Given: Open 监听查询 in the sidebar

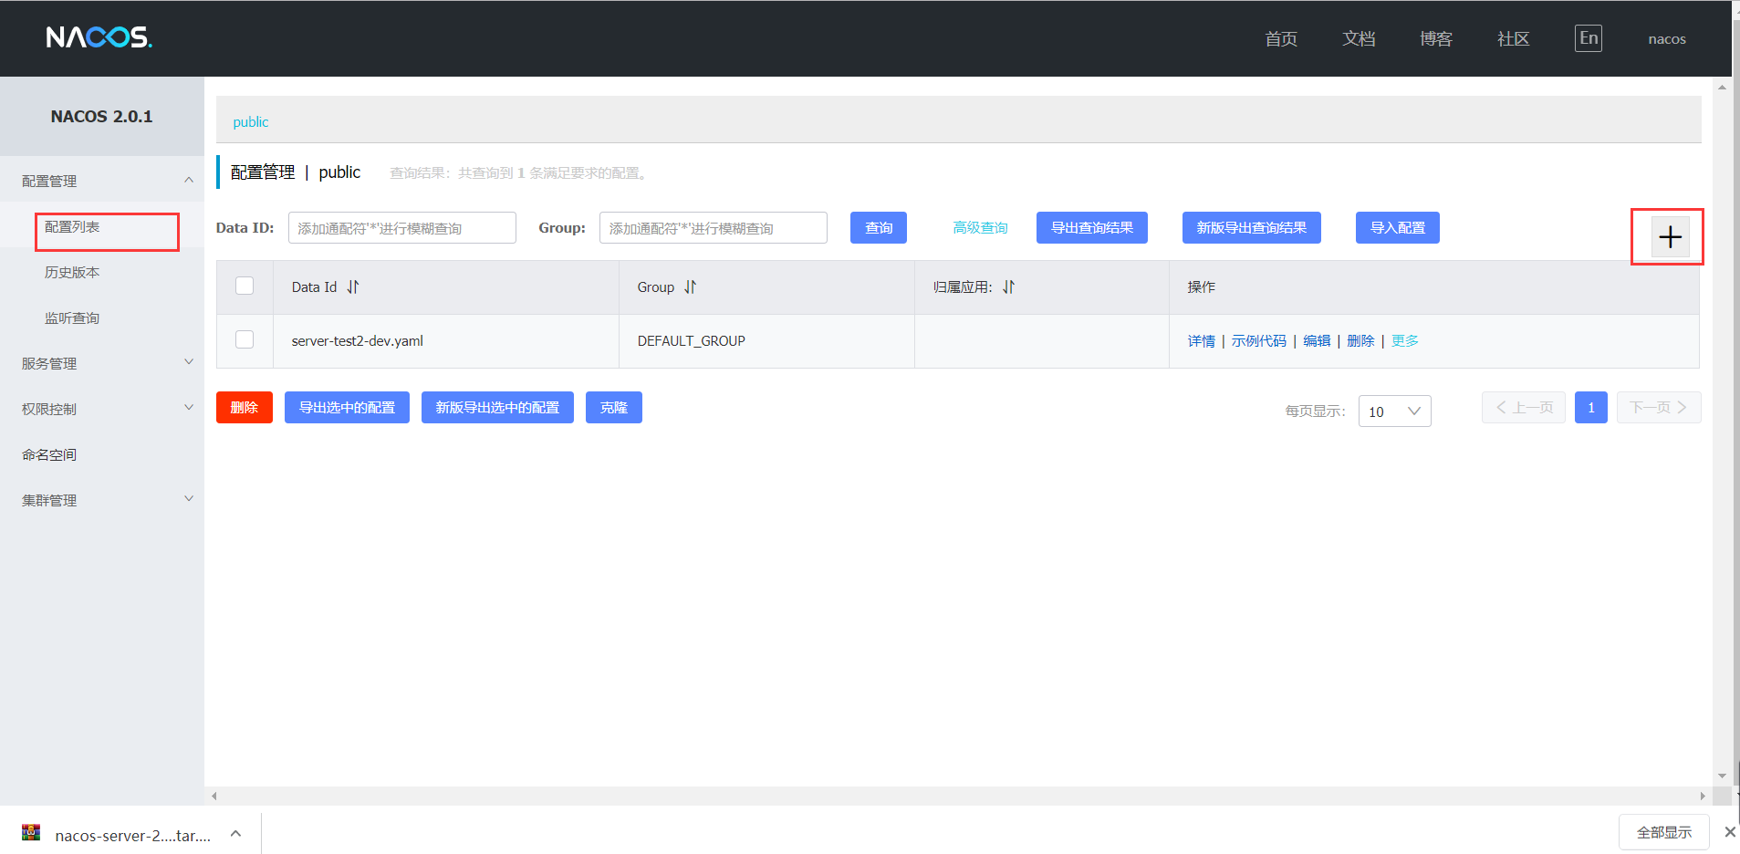Looking at the screenshot, I should pos(72,318).
